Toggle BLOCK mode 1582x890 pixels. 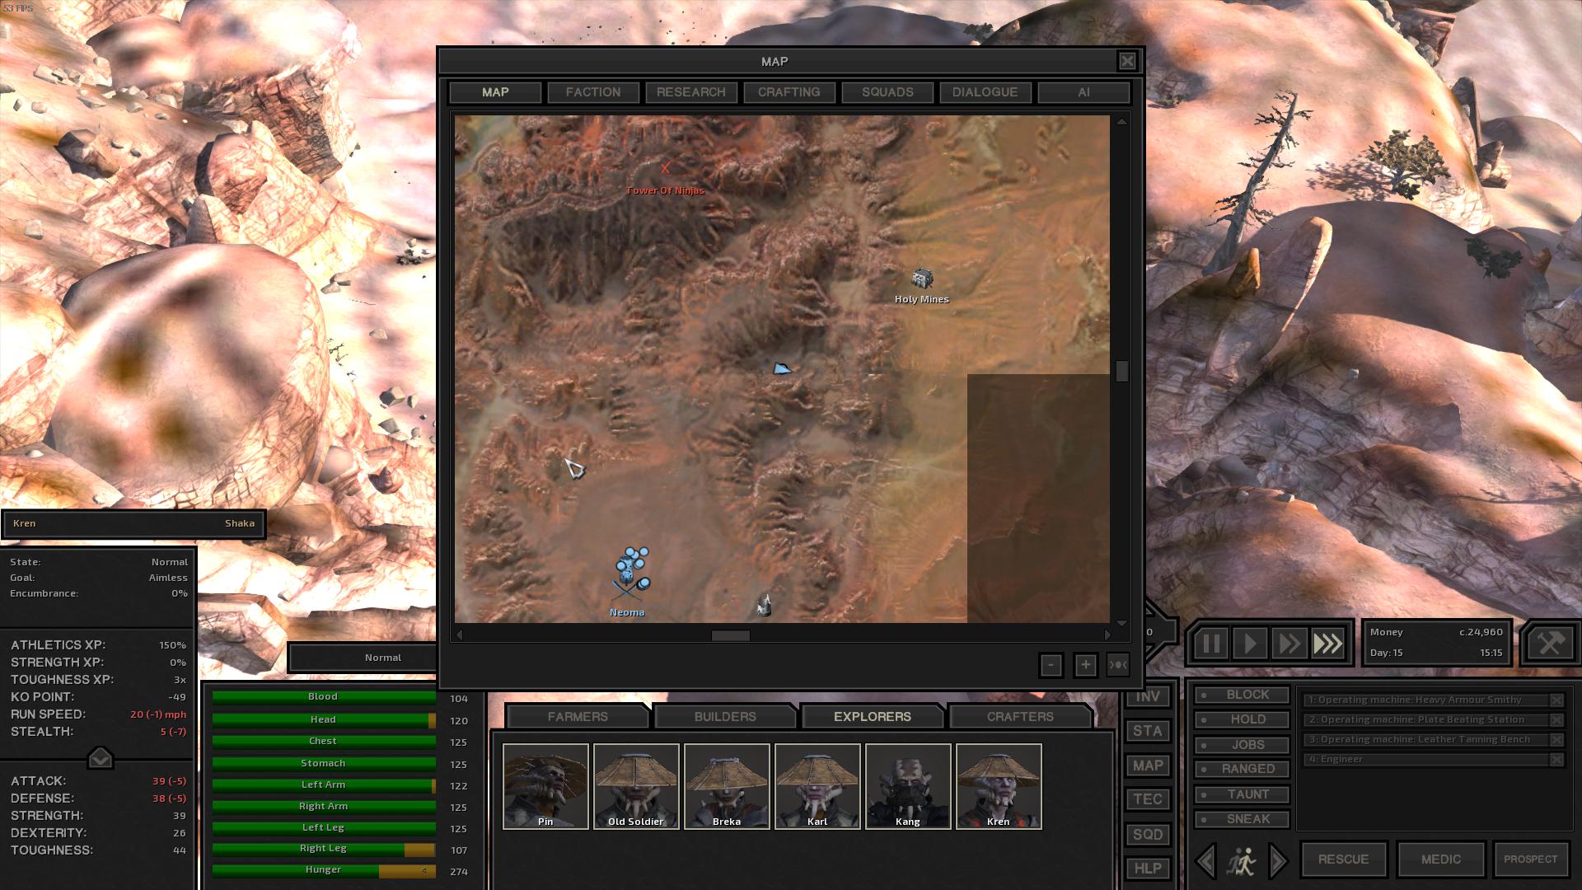[x=1242, y=695]
